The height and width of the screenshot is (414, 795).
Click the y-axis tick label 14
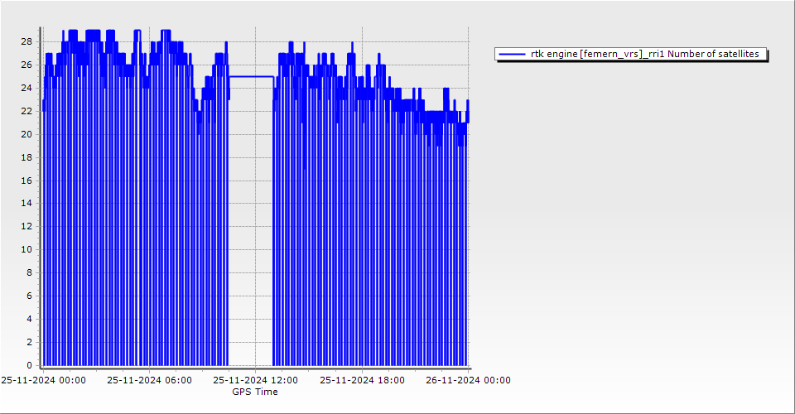(x=26, y=203)
